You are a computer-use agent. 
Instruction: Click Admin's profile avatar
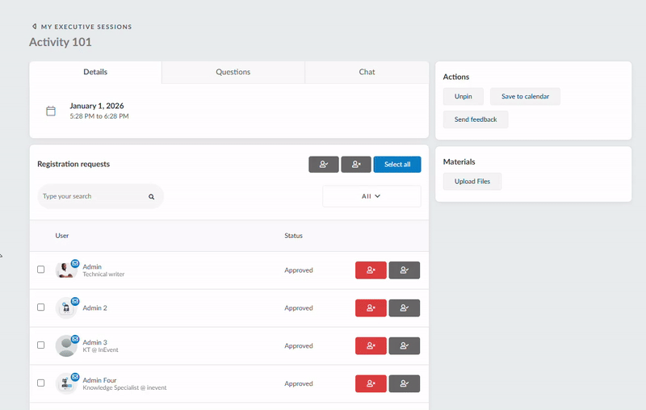click(66, 270)
